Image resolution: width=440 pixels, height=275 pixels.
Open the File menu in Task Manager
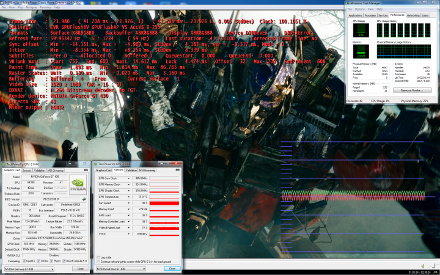click(x=350, y=9)
